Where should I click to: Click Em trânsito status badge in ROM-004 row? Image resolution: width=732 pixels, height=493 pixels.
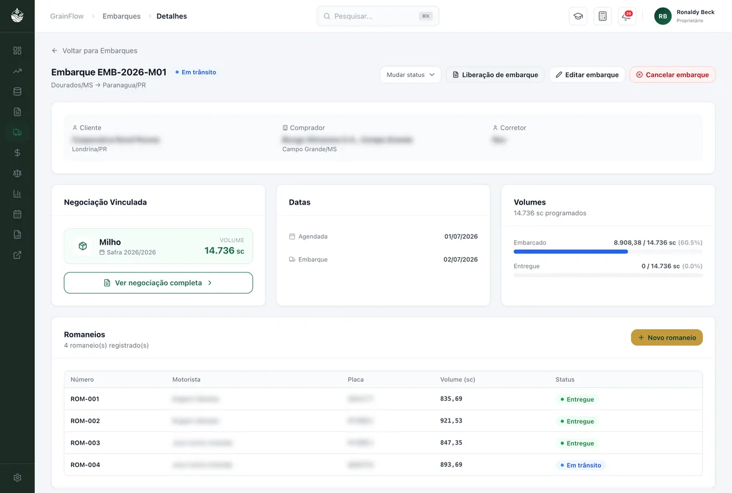click(581, 465)
